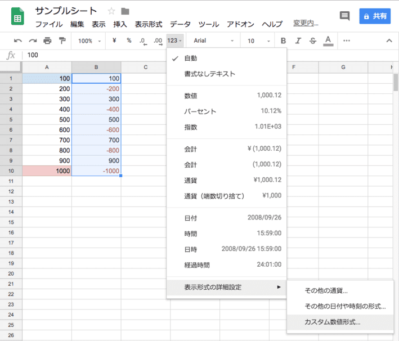Screen dimensions: 399x341
Task: Click the blue 共有 share button
Action: pyautogui.click(x=375, y=16)
